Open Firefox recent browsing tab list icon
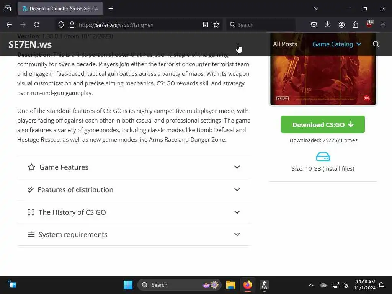392x294 pixels. click(8, 9)
